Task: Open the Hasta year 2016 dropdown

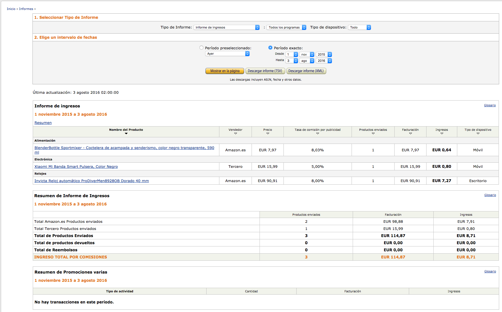Action: [x=324, y=61]
